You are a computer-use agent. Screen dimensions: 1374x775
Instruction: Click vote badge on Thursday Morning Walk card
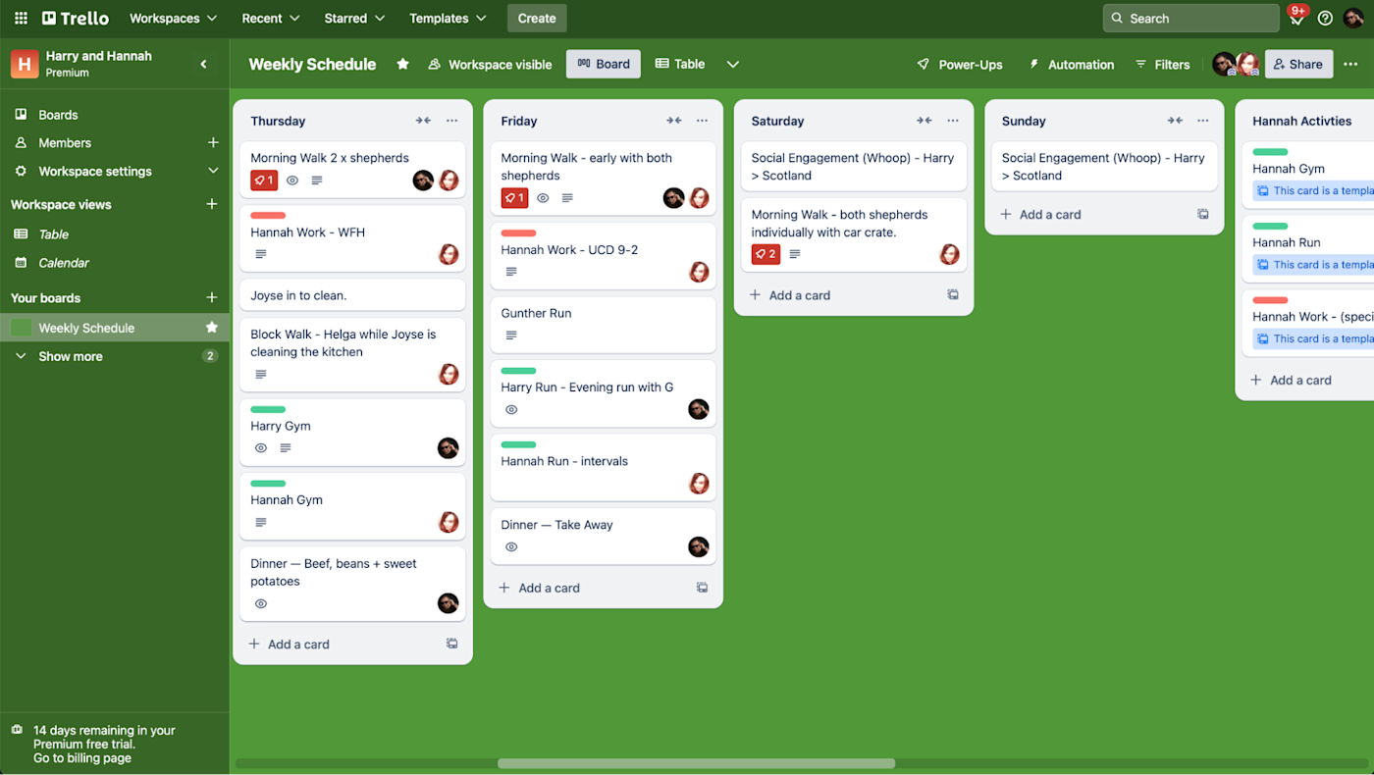(x=264, y=181)
